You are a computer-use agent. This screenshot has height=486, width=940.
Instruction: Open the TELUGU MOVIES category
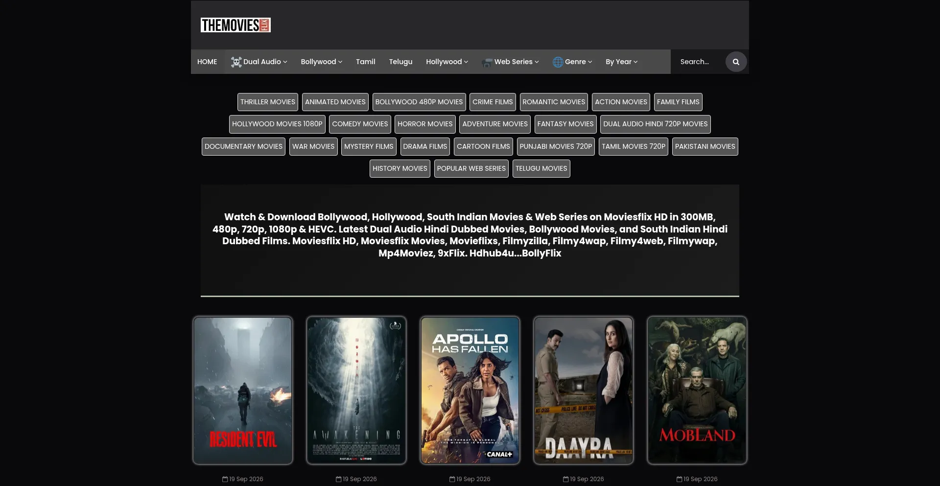click(x=541, y=168)
